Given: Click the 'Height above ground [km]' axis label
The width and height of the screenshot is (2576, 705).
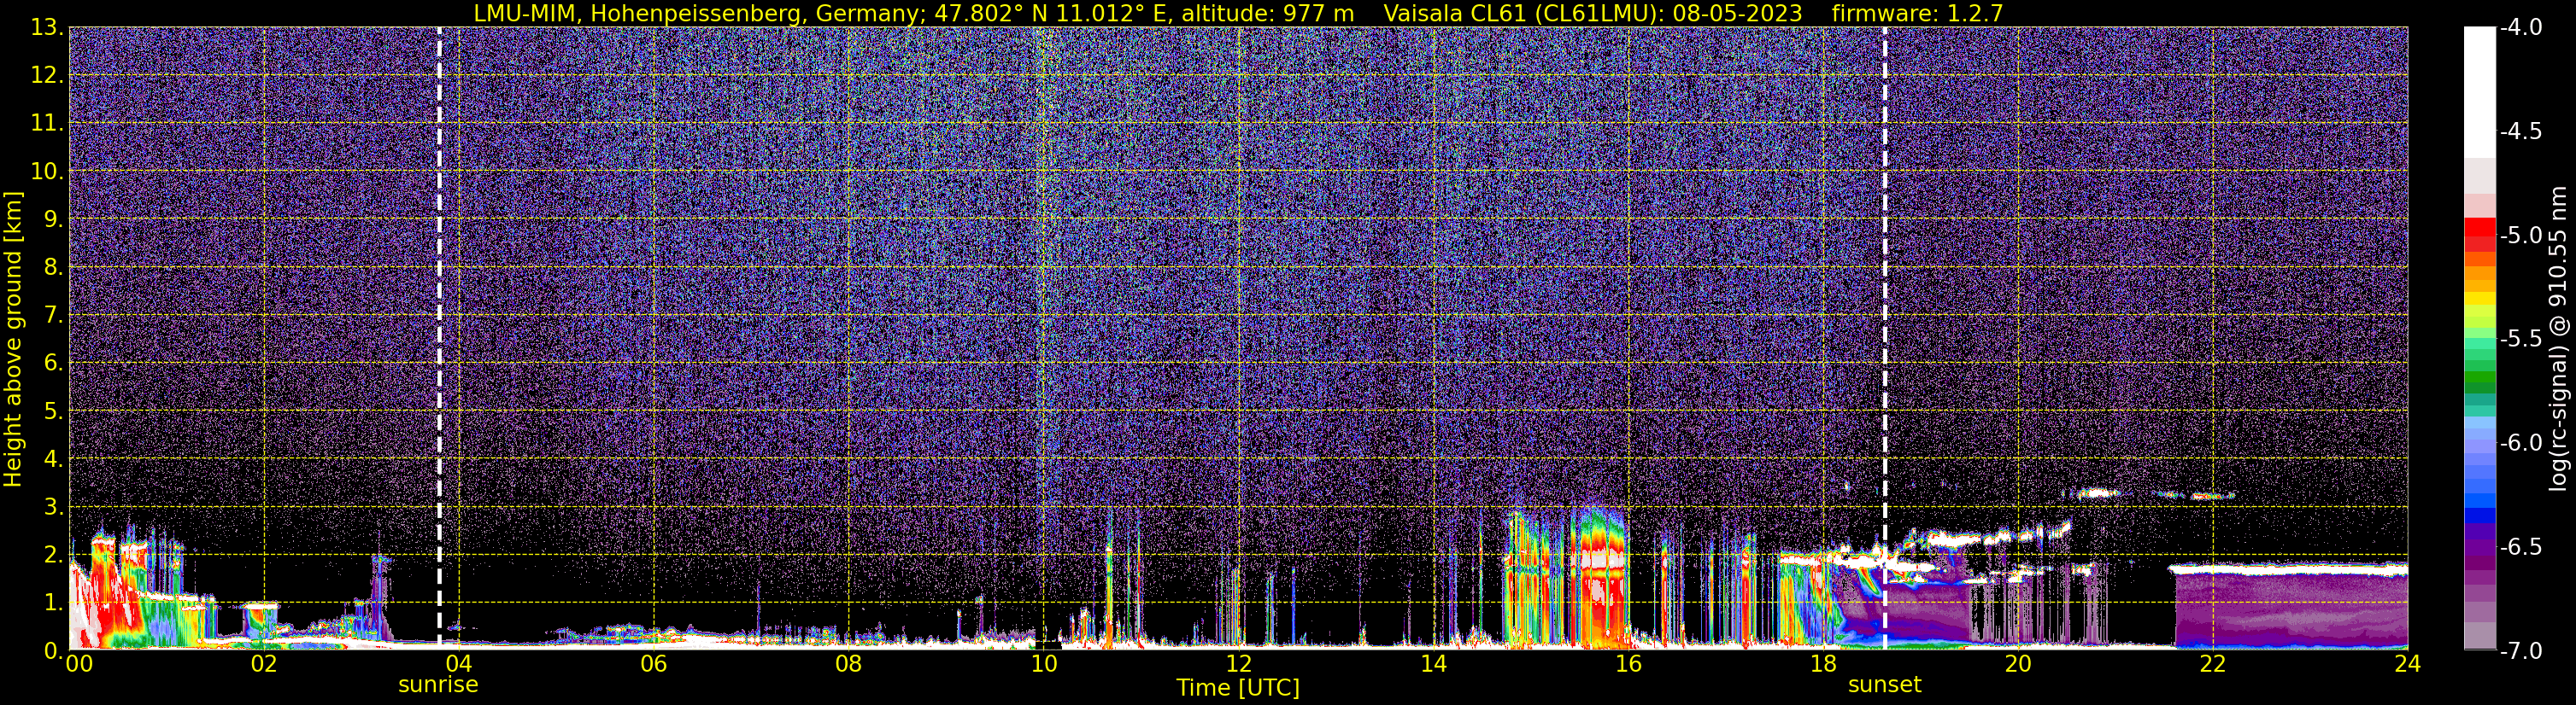Looking at the screenshot, I should pos(13,339).
